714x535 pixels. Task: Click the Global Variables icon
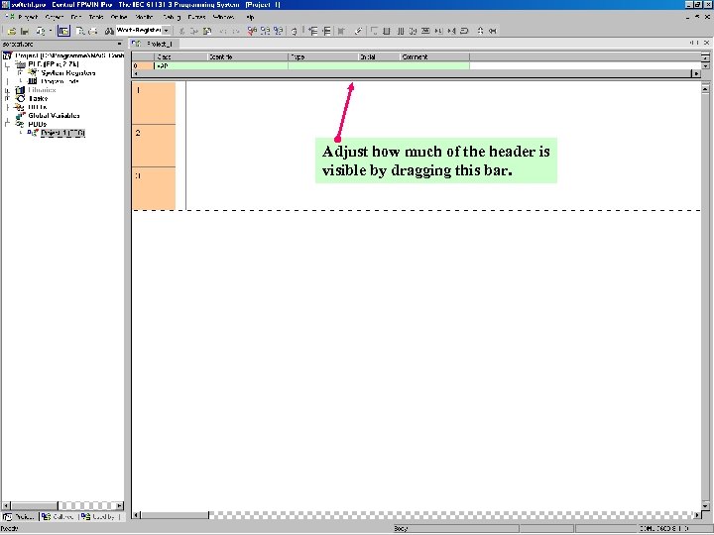pyautogui.click(x=21, y=116)
